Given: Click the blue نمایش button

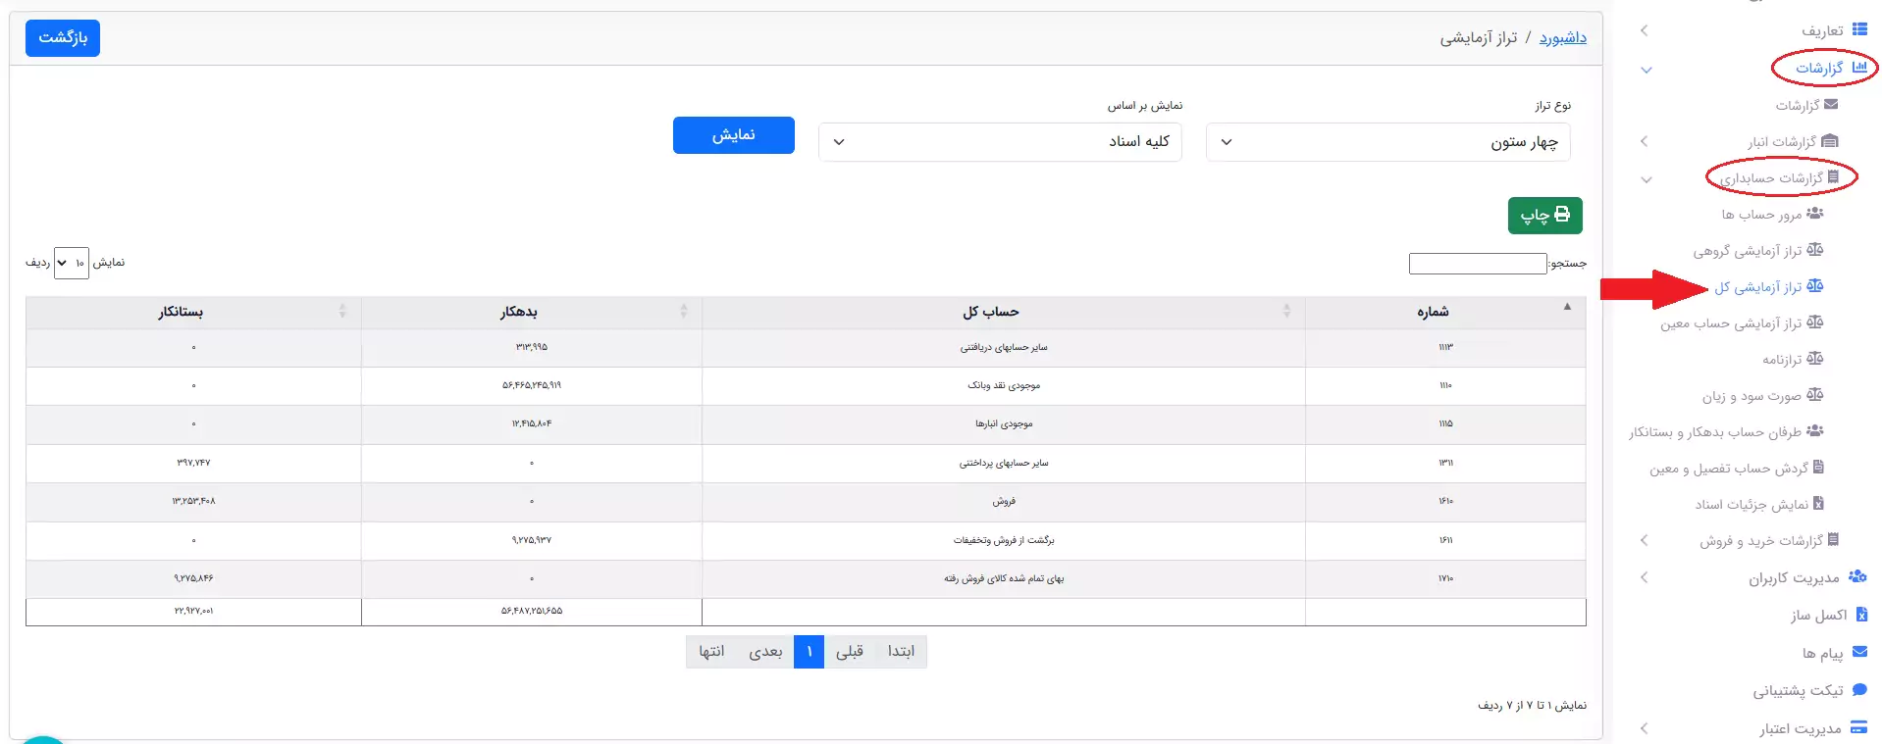Looking at the screenshot, I should [x=733, y=135].
